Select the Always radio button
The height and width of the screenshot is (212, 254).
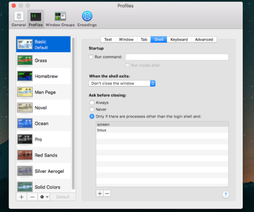point(91,103)
